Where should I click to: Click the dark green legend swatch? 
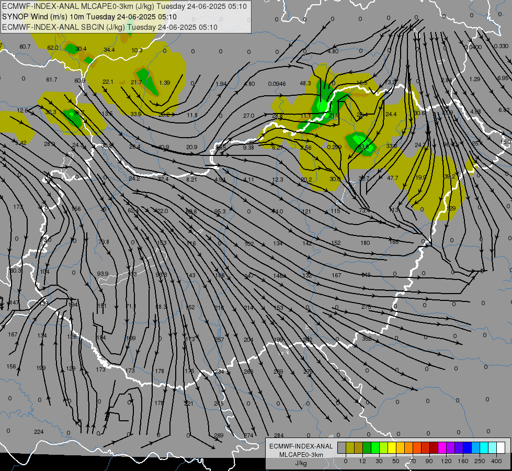pyautogui.click(x=367, y=447)
